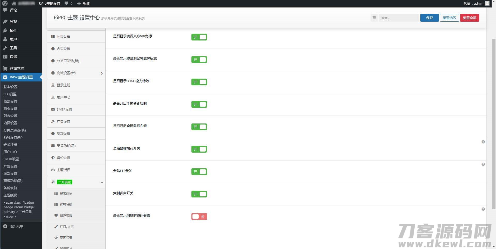The height and width of the screenshot is (249, 496).
Task: Disable the 是否开启全局禁止复制 switch
Action: (199, 104)
